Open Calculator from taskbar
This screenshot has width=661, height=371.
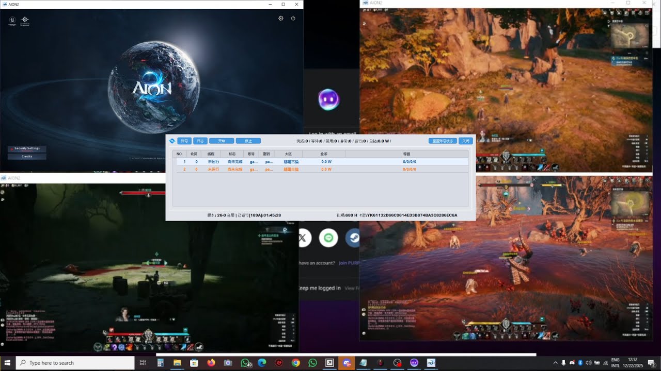[161, 363]
